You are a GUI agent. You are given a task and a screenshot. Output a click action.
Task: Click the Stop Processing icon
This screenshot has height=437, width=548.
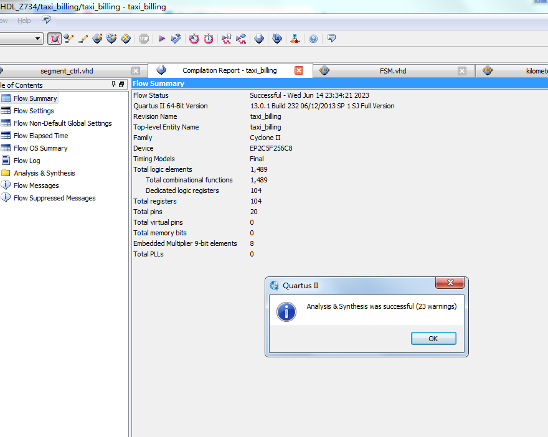pyautogui.click(x=144, y=39)
